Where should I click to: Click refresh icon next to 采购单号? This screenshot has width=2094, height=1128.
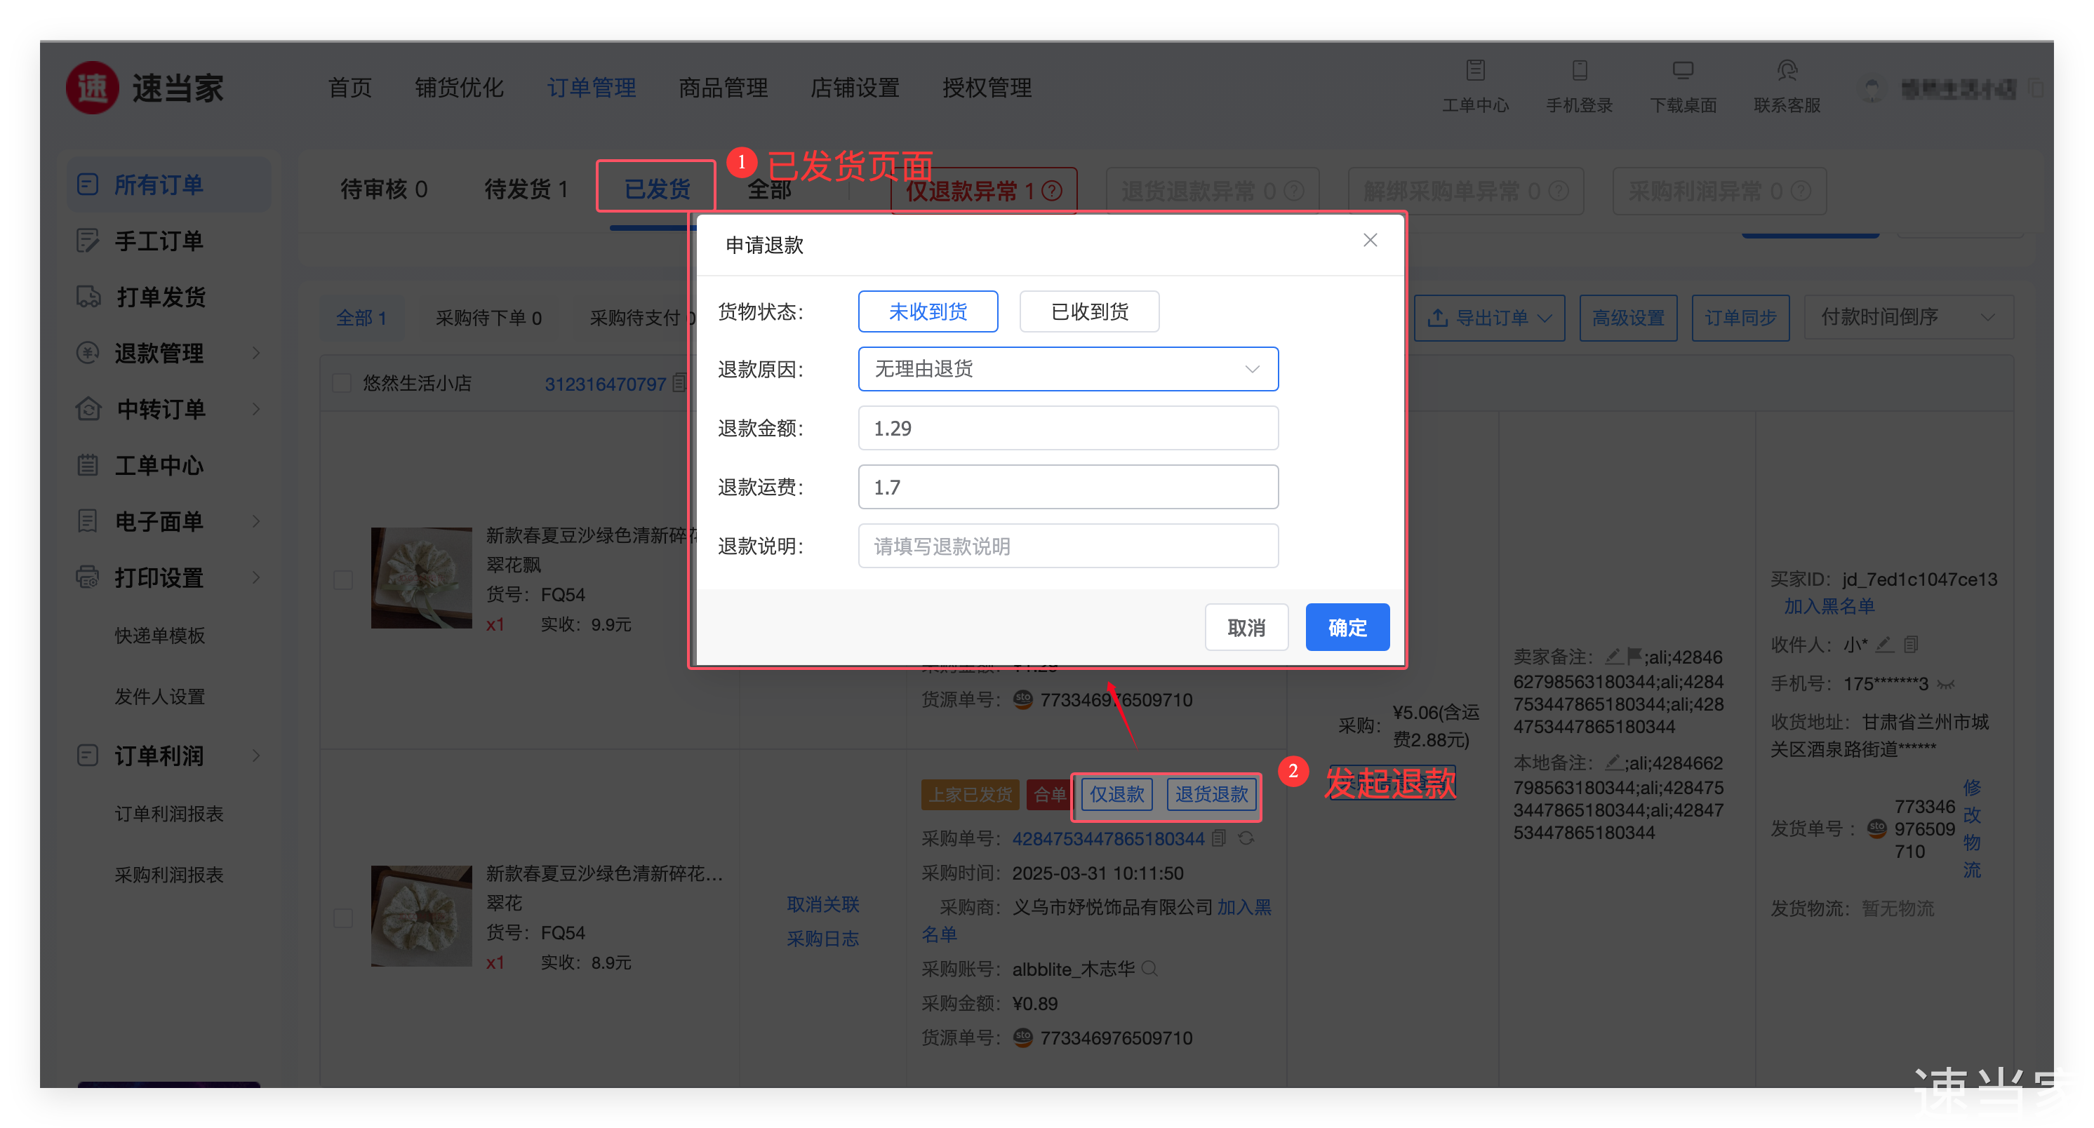pyautogui.click(x=1246, y=838)
